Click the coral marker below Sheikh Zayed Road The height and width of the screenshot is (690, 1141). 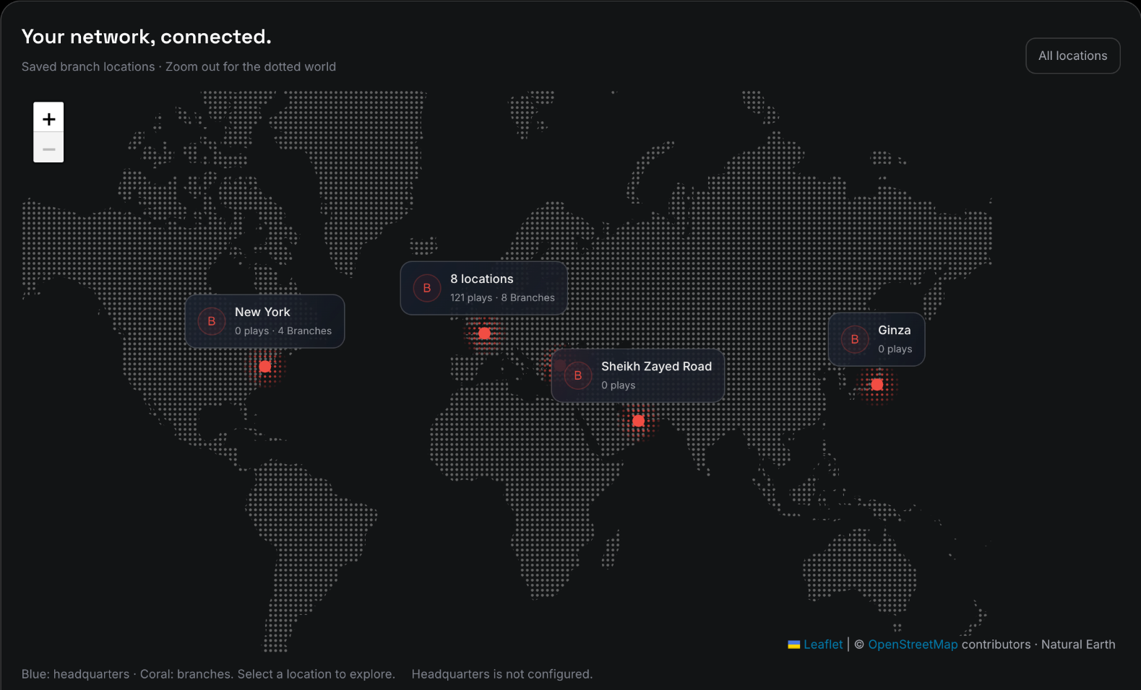[638, 421]
